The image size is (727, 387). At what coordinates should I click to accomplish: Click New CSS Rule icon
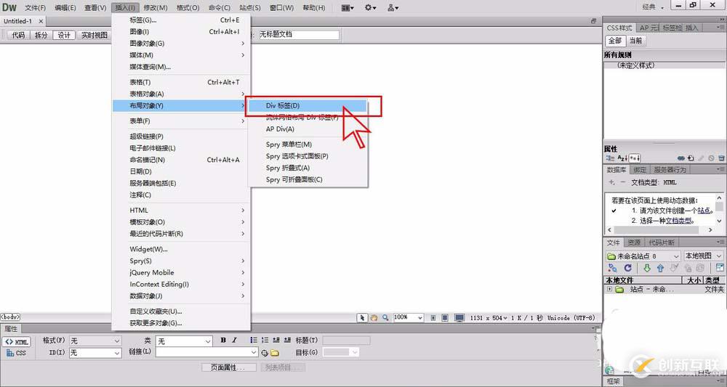(691, 158)
